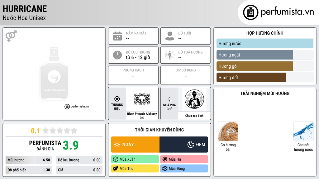319x179 pixels.
Task: Choose the Mùa Hạ season tag
Action: tap(184, 159)
